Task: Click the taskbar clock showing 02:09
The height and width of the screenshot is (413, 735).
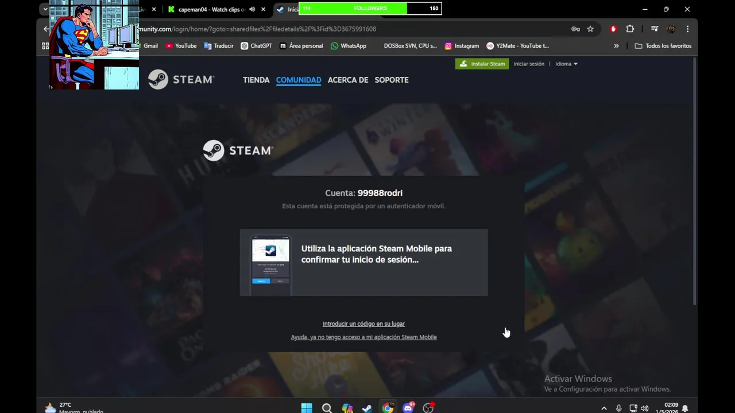Action: click(667, 408)
